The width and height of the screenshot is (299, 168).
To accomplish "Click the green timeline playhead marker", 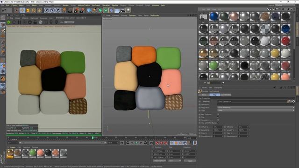I will click(93, 137).
